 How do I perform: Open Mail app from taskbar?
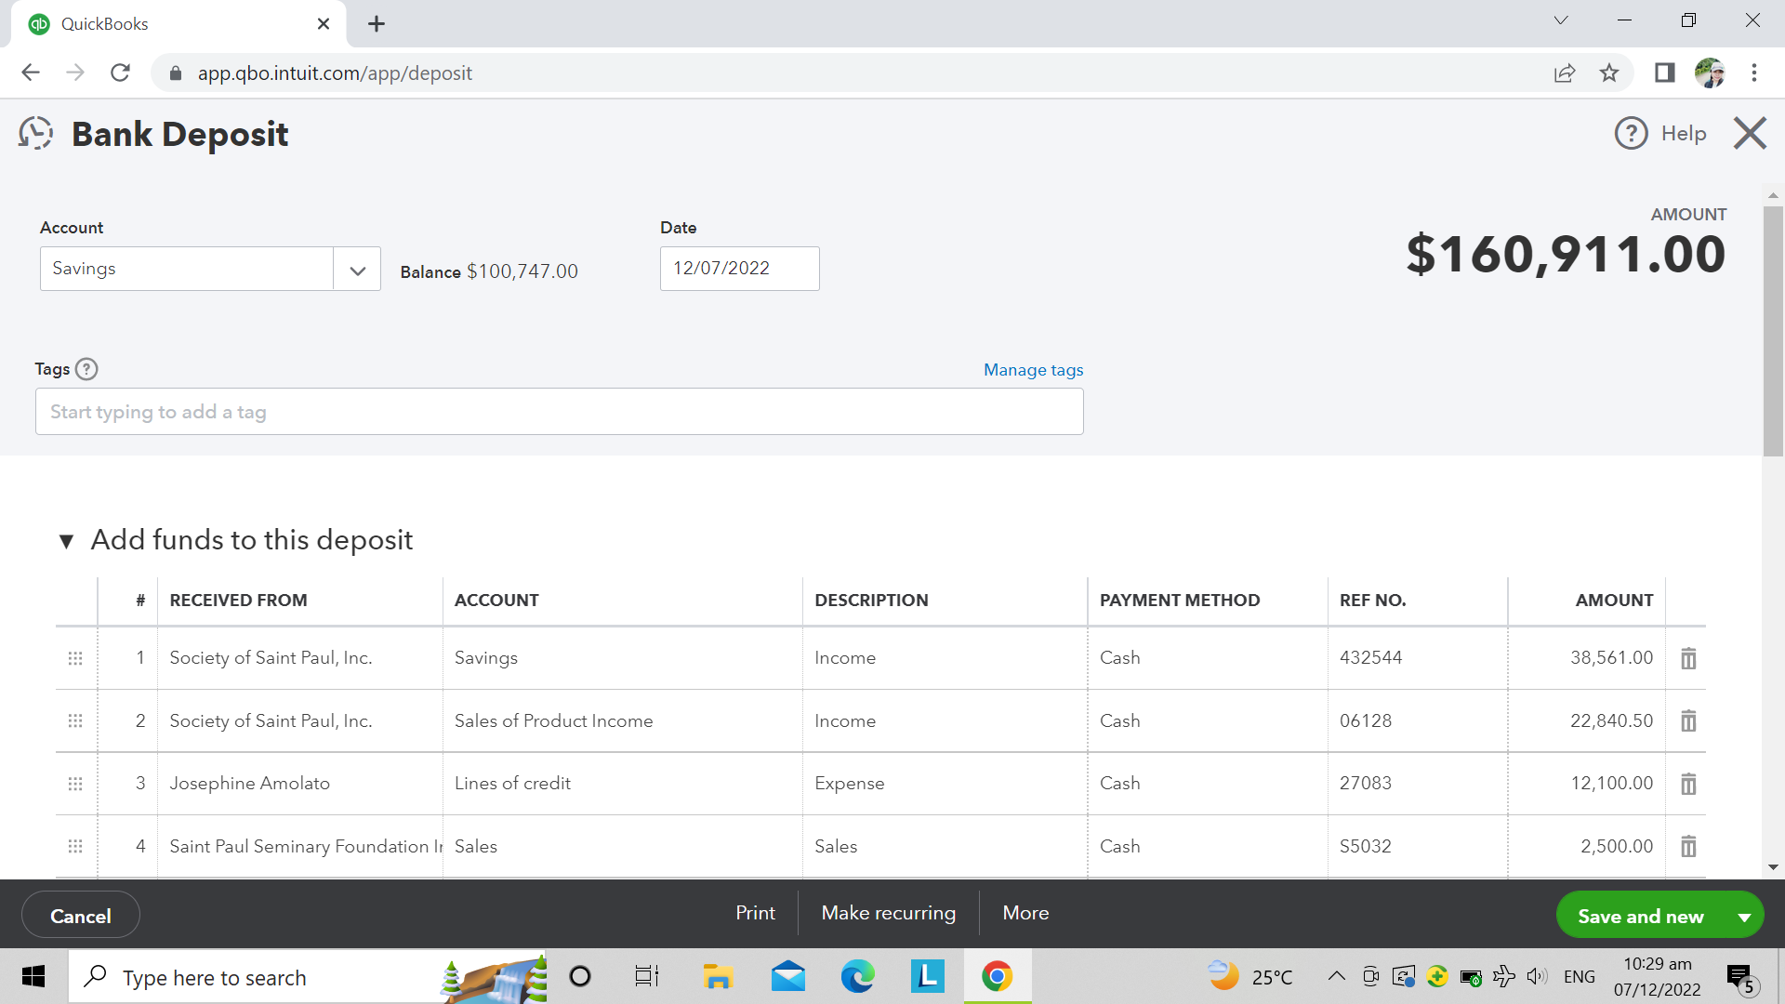[x=788, y=976]
